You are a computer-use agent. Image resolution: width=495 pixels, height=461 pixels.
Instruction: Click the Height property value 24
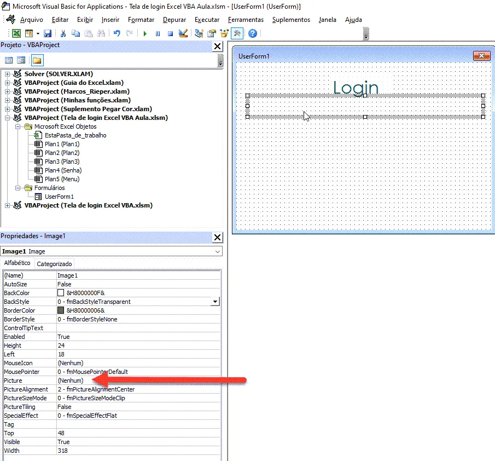pyautogui.click(x=138, y=345)
